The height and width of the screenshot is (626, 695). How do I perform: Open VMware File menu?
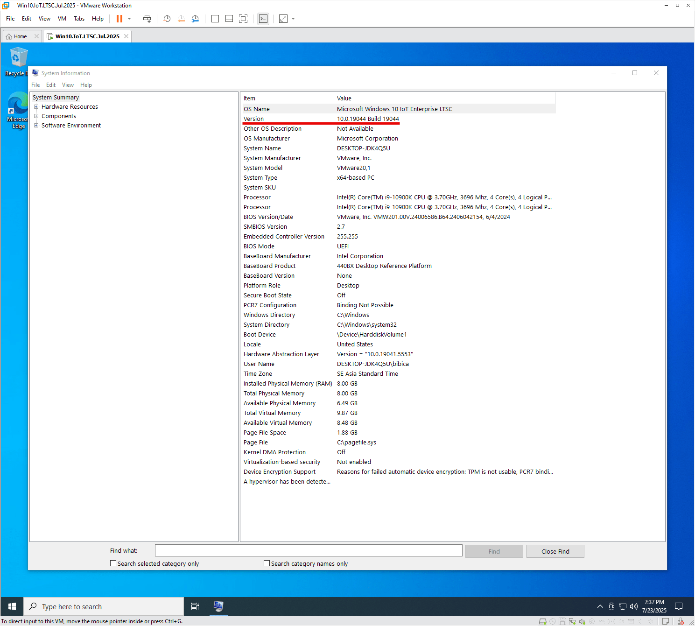tap(10, 19)
